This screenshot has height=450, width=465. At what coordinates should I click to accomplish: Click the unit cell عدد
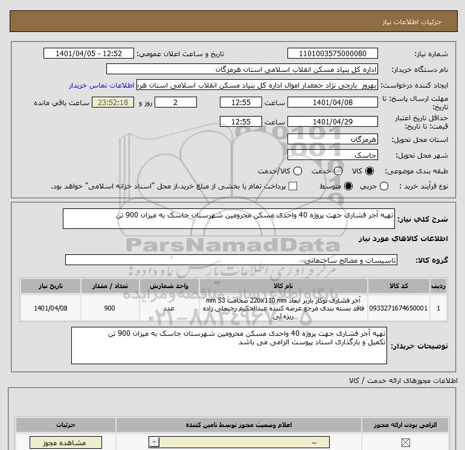pos(169,308)
